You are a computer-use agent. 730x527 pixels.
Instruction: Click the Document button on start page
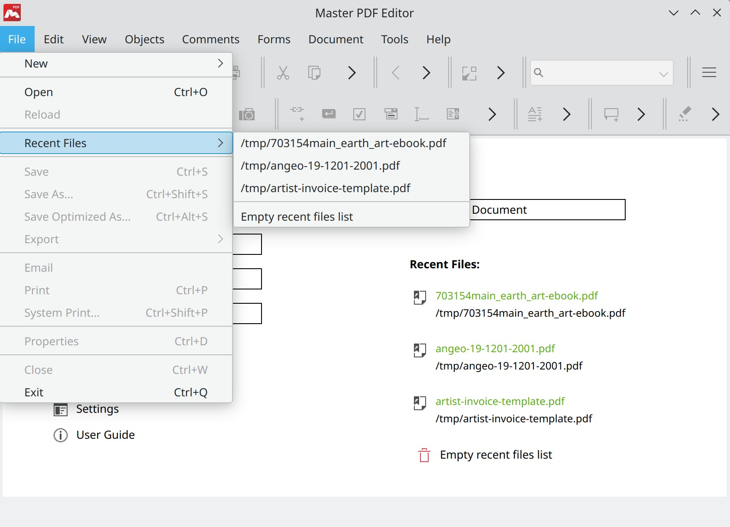click(x=547, y=210)
